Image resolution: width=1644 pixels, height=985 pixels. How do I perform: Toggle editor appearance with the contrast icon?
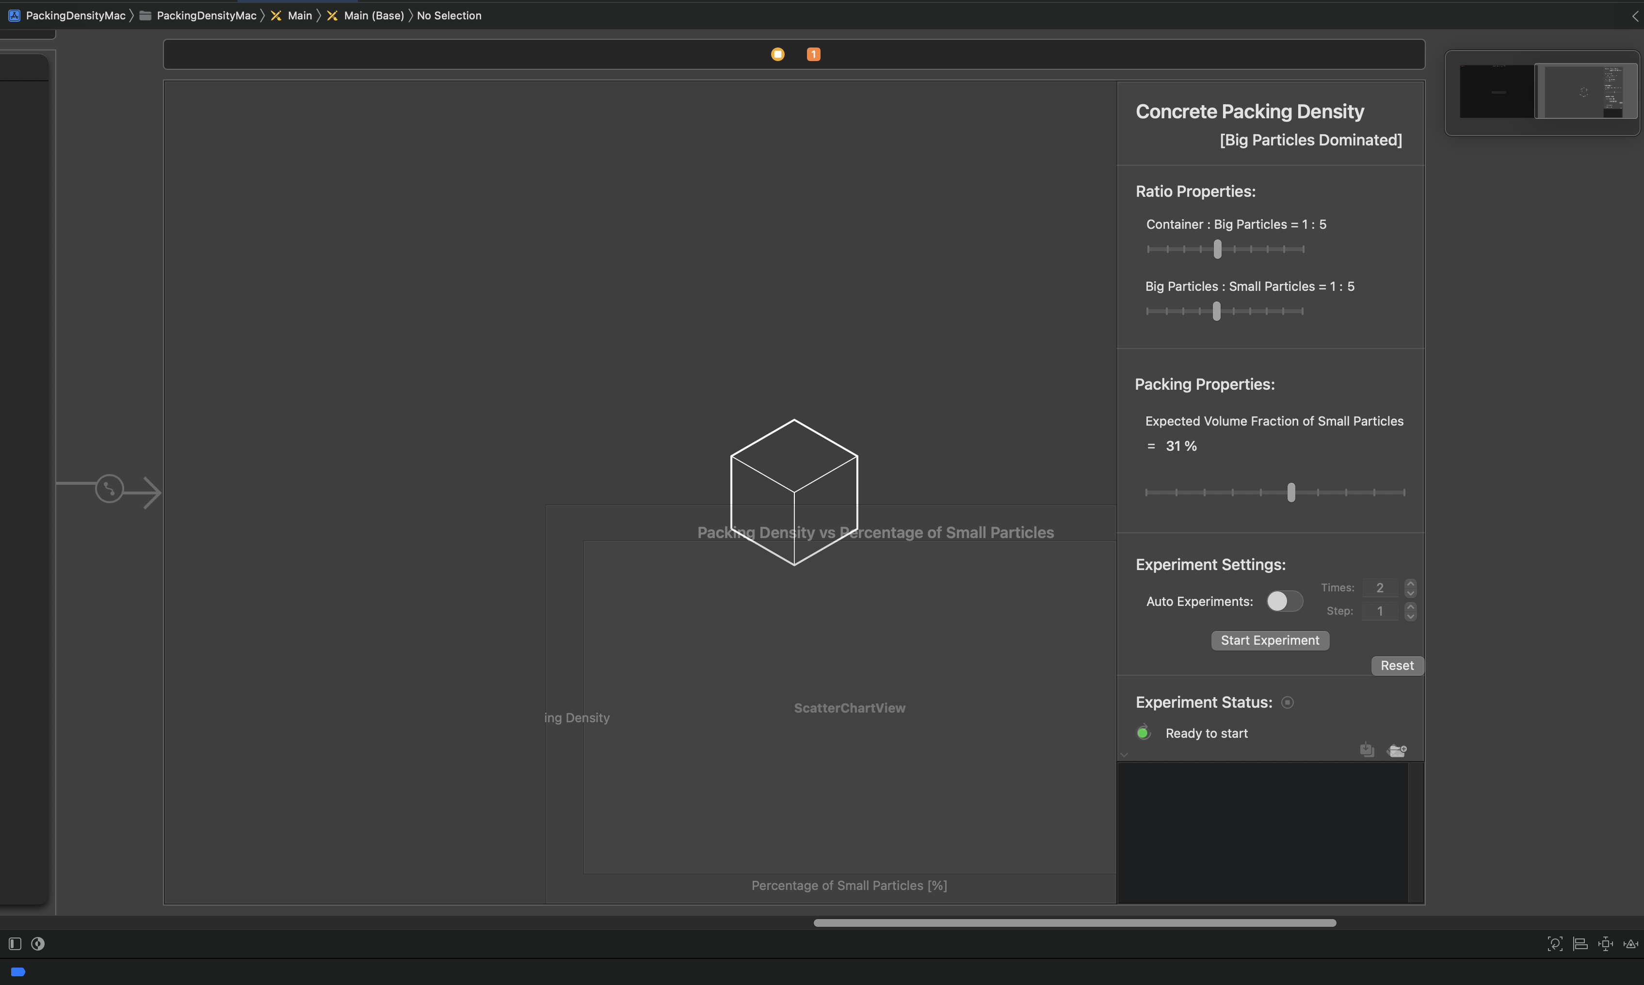pos(37,942)
